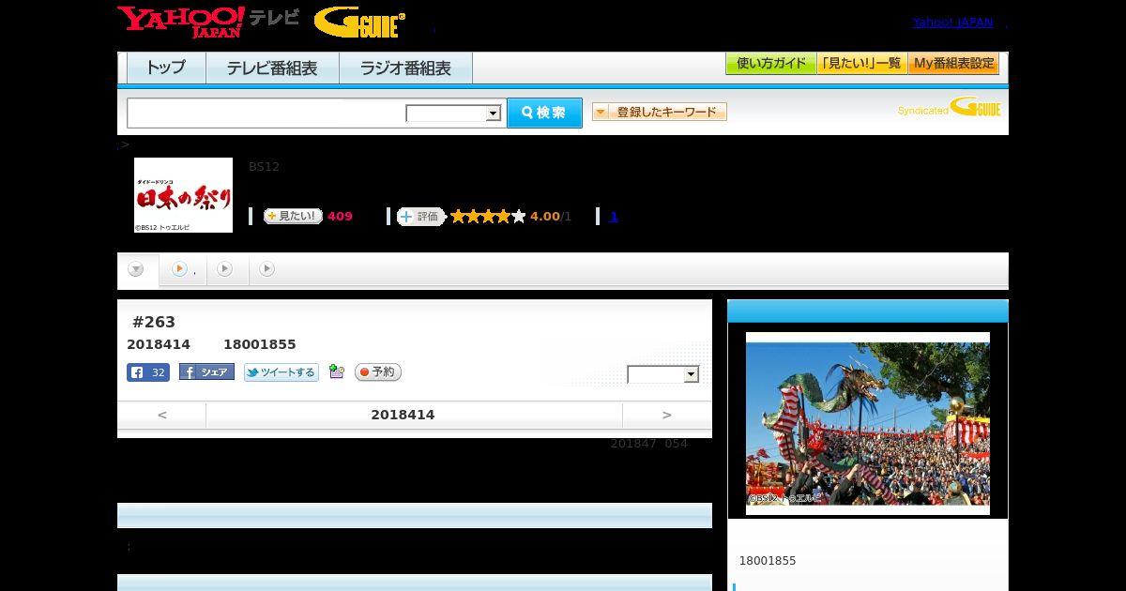Image resolution: width=1126 pixels, height=591 pixels.
Task: Click the 4.00 rating score
Action: coord(544,217)
